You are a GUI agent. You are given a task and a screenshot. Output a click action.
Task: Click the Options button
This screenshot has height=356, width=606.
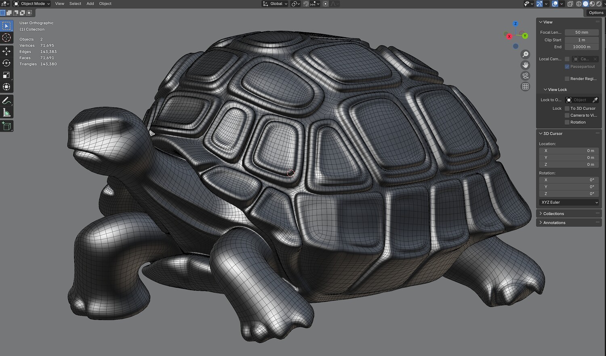596,13
